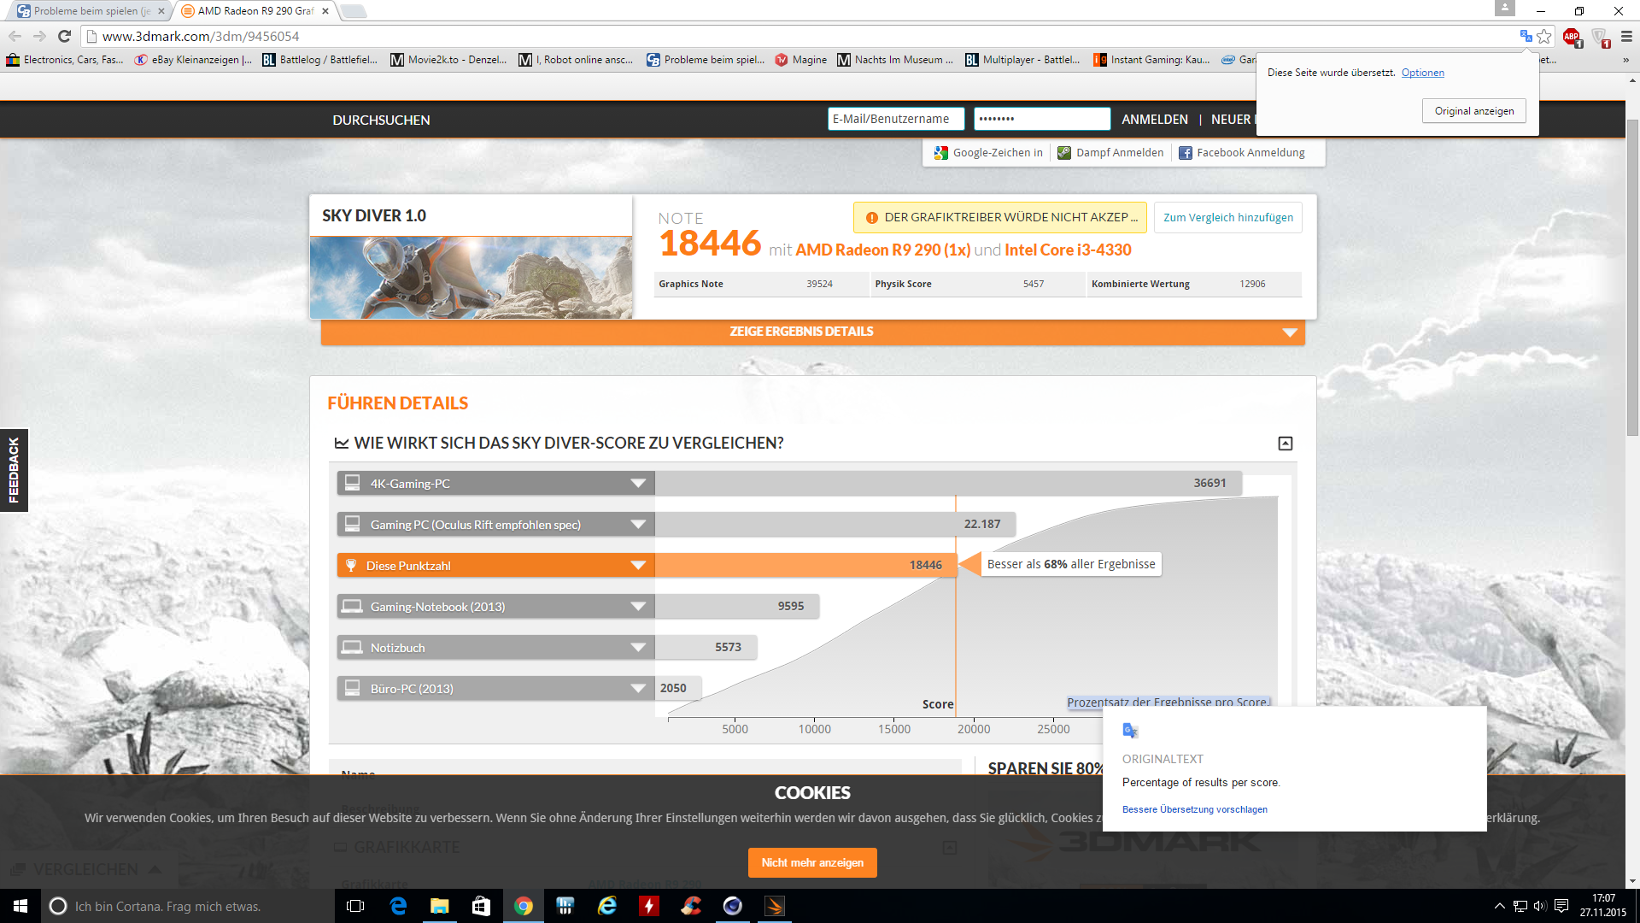Image resolution: width=1640 pixels, height=923 pixels.
Task: Open the volume control in system tray
Action: [1540, 906]
